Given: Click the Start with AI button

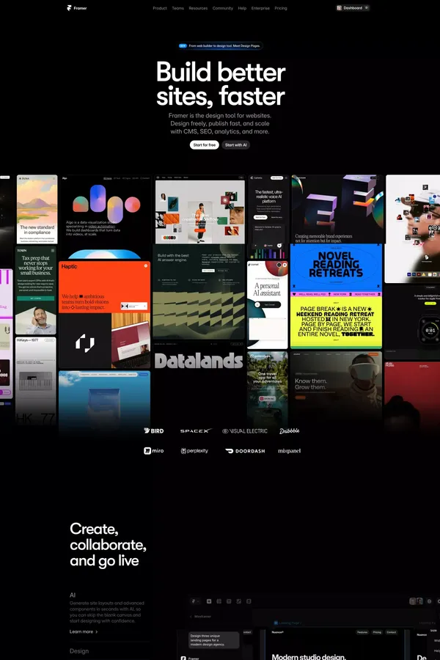Looking at the screenshot, I should point(236,144).
